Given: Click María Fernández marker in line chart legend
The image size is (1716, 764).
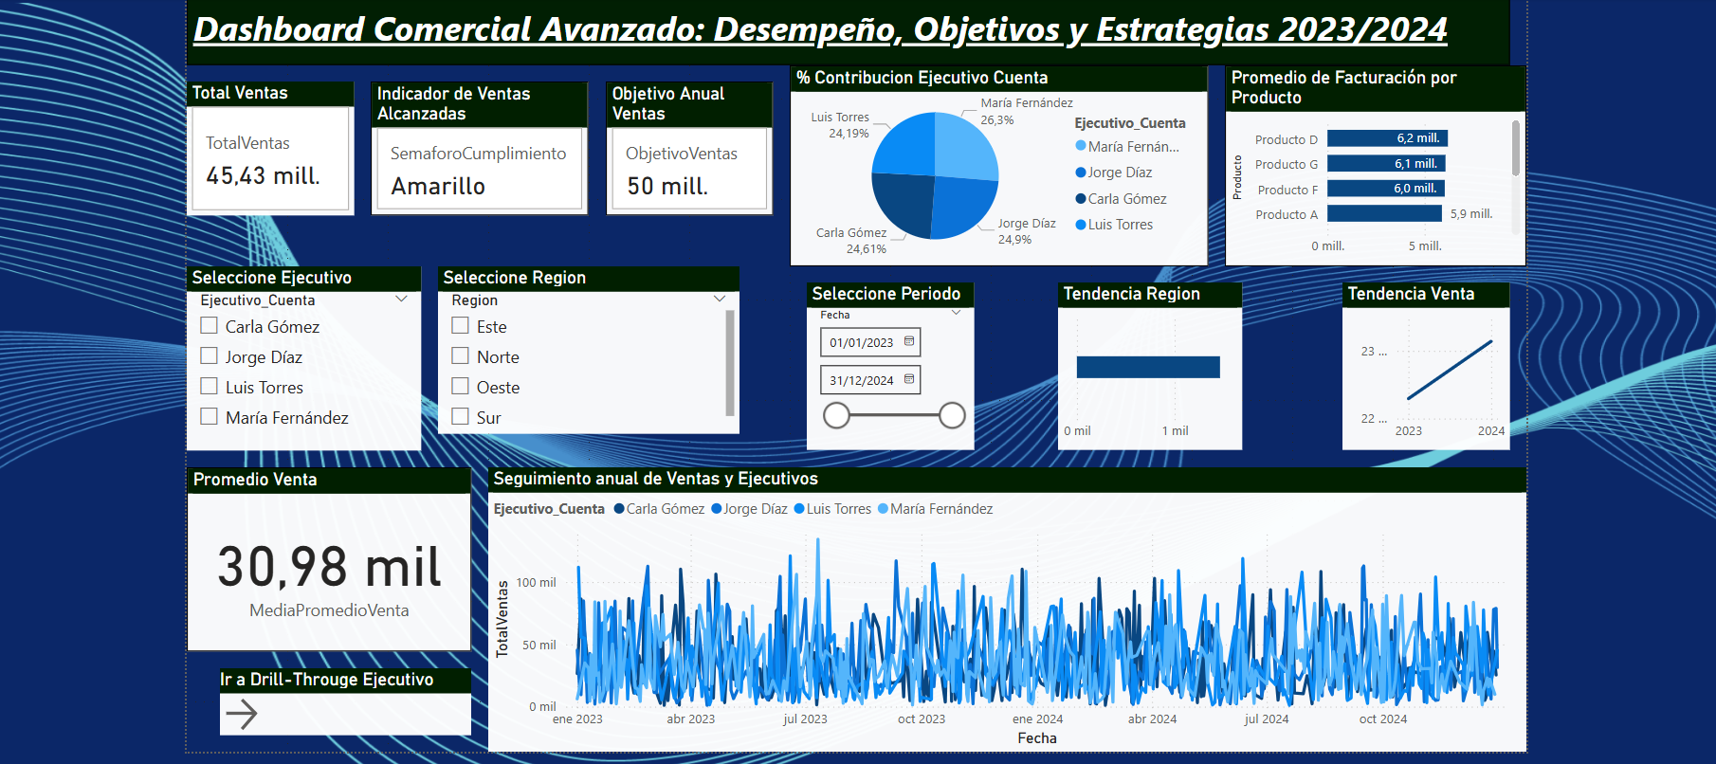Looking at the screenshot, I should (x=883, y=509).
